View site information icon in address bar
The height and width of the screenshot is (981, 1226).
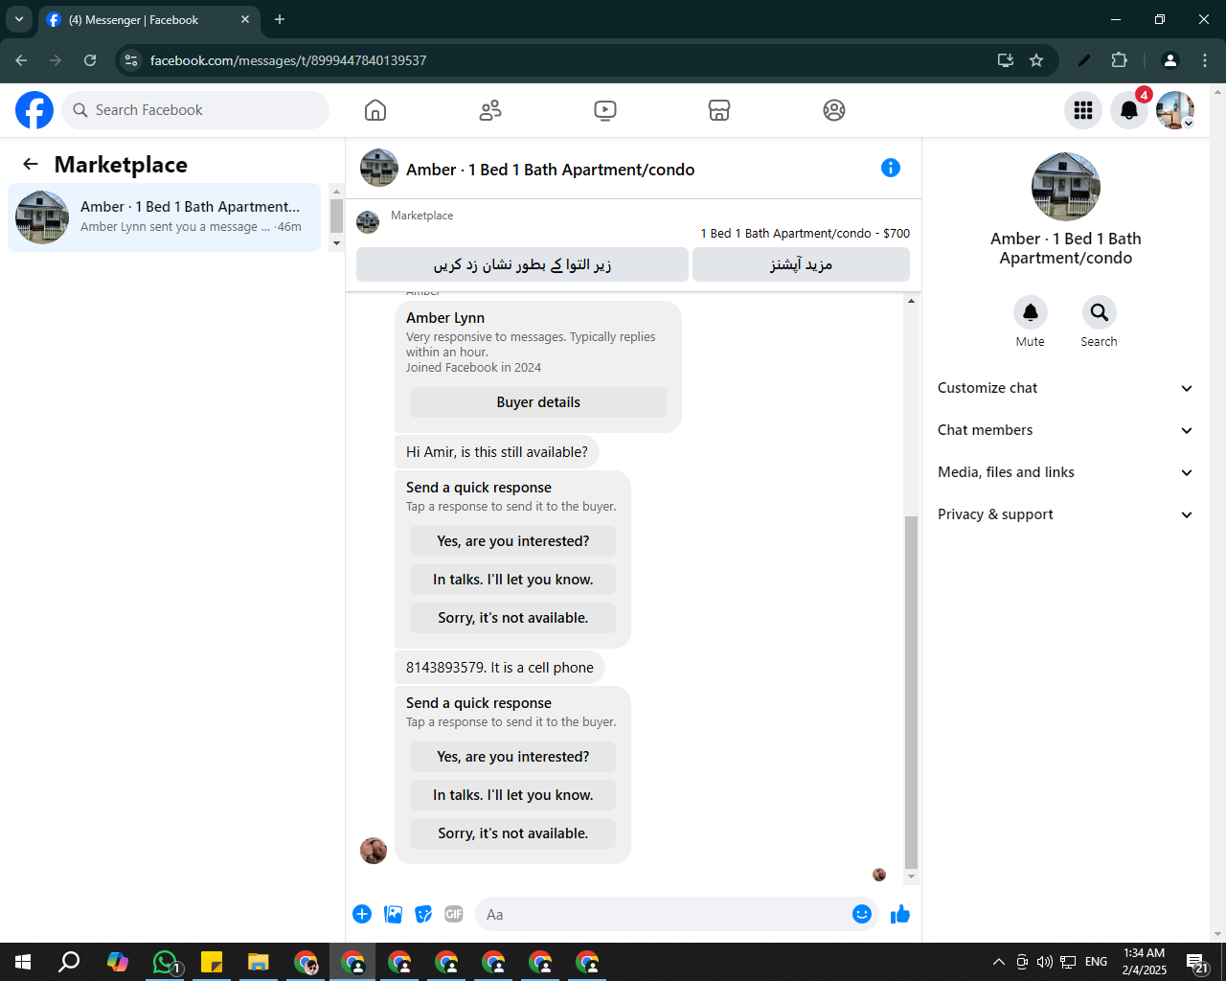131,60
